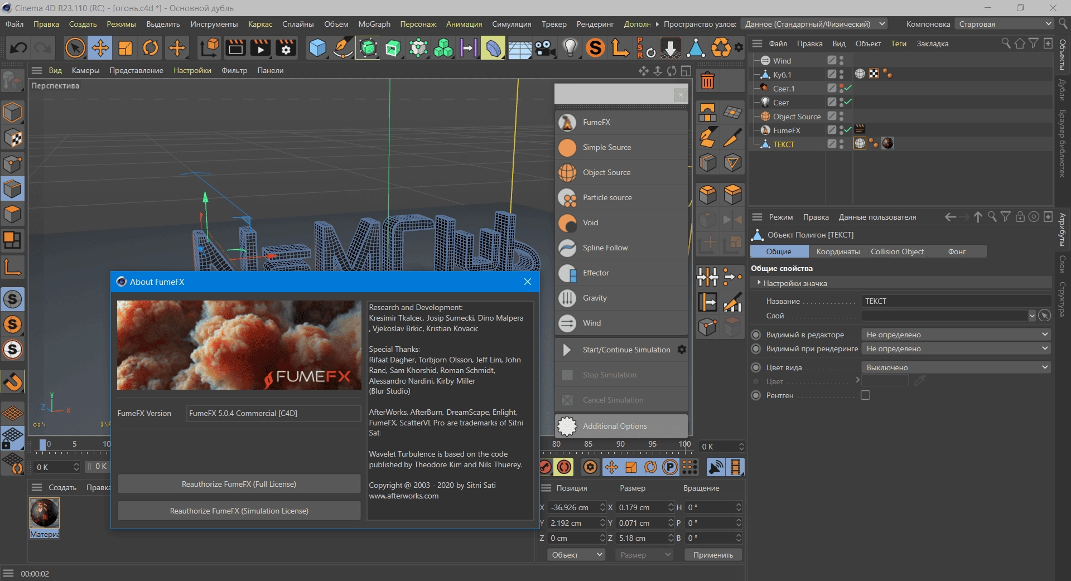Add a Particle source

click(621, 197)
